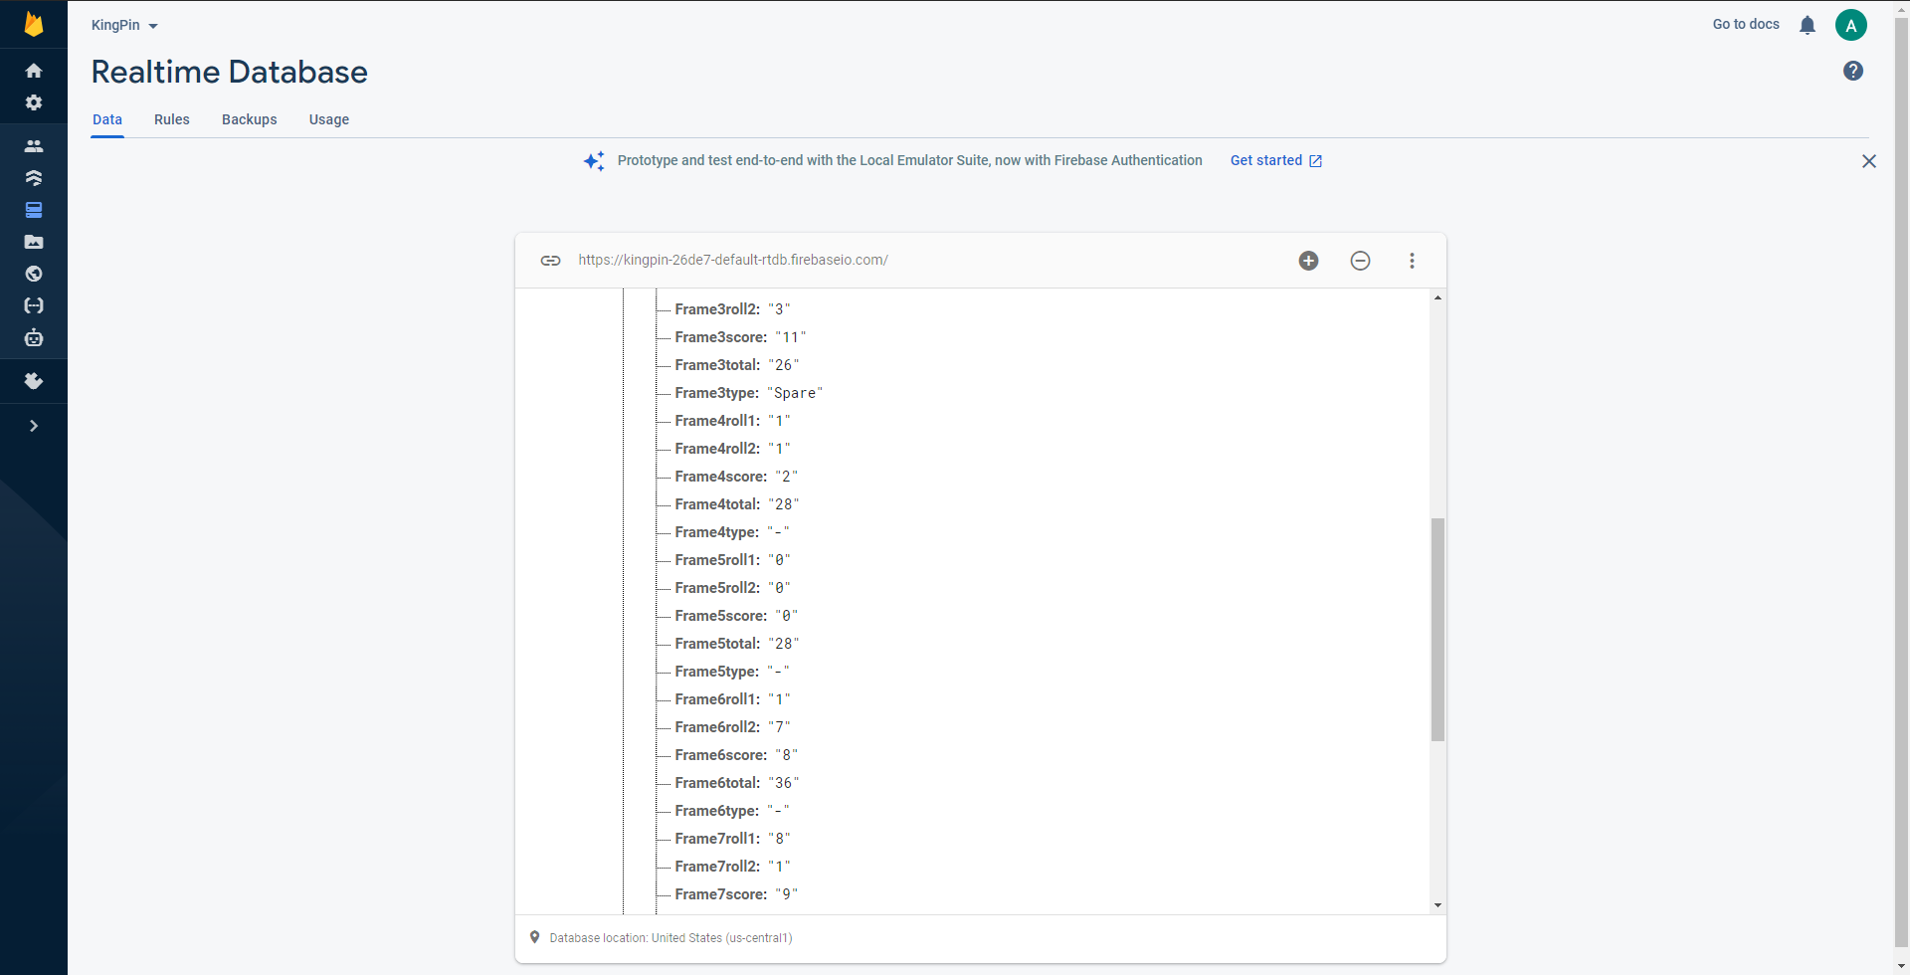Open notifications bell icon
1910x975 pixels.
[x=1808, y=25]
